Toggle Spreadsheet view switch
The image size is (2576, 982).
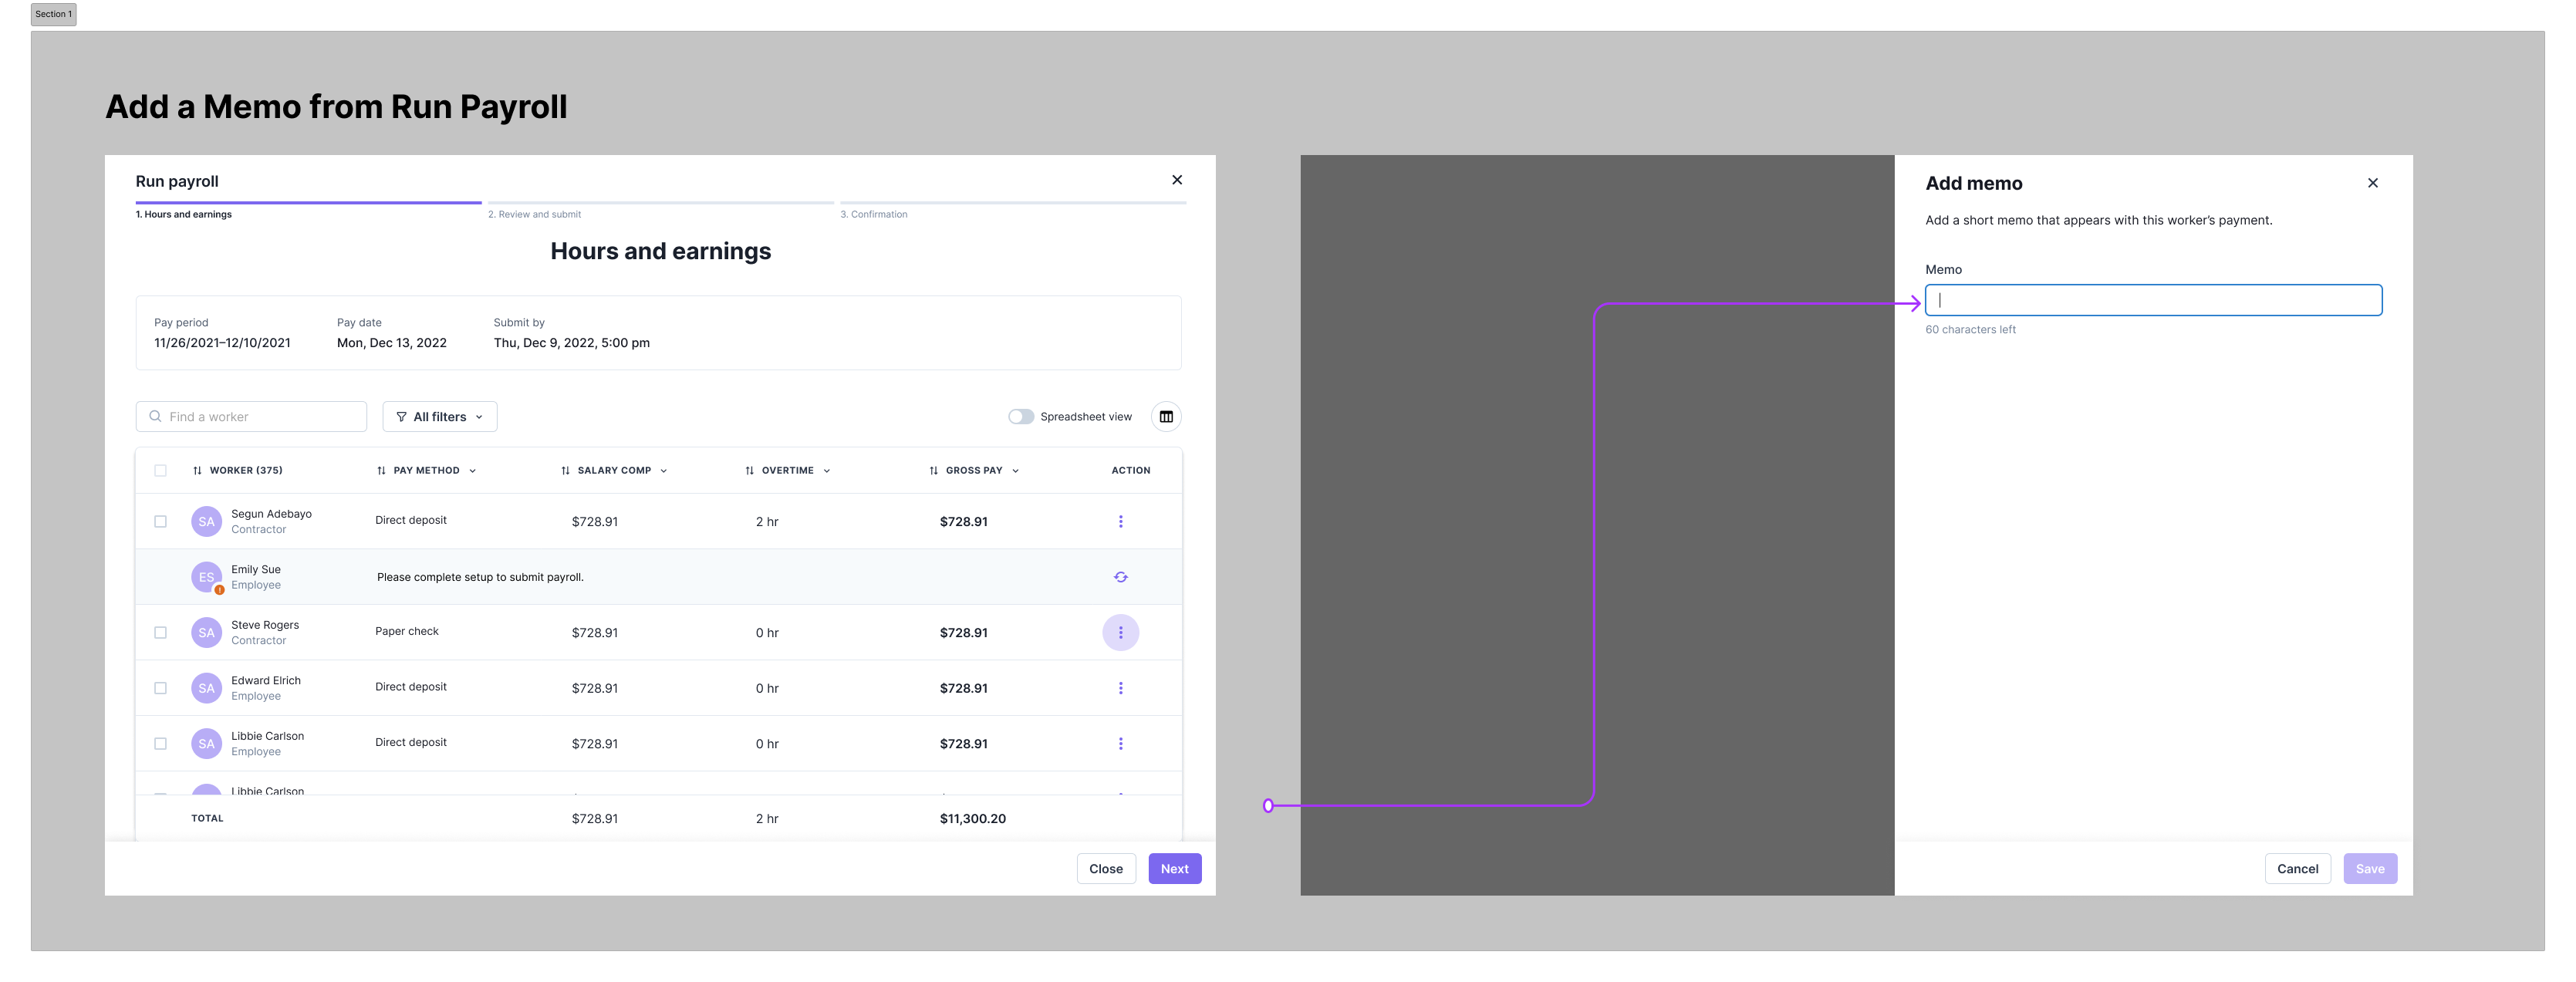point(1020,417)
